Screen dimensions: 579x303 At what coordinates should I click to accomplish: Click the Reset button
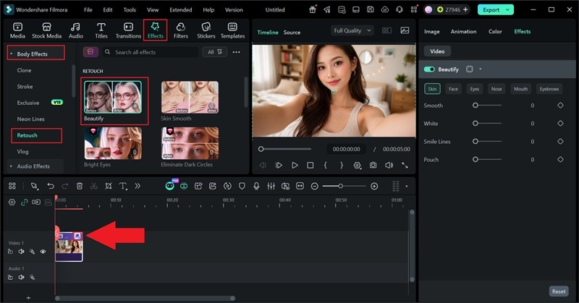(558, 291)
